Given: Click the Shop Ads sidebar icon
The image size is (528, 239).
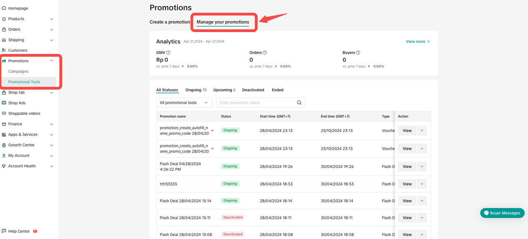Looking at the screenshot, I should pyautogui.click(x=4, y=103).
